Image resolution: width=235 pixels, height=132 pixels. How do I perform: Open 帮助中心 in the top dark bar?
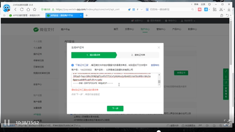coord(171,21)
